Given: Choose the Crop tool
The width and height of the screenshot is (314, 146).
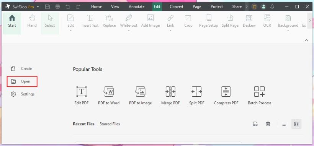Looking at the screenshot, I should tap(188, 21).
